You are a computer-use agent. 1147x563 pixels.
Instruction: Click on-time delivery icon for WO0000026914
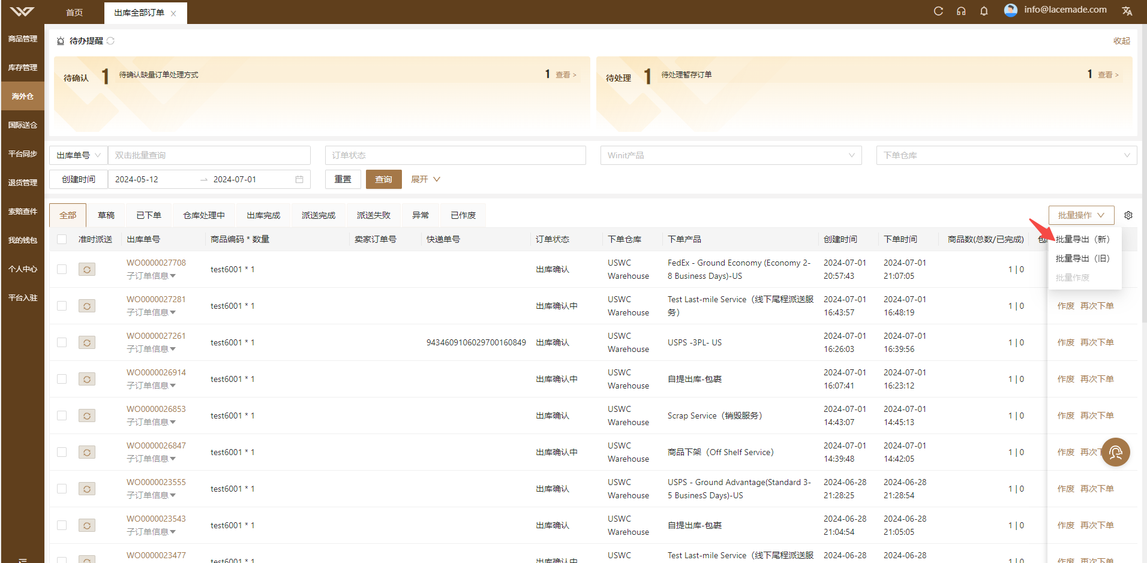tap(87, 379)
